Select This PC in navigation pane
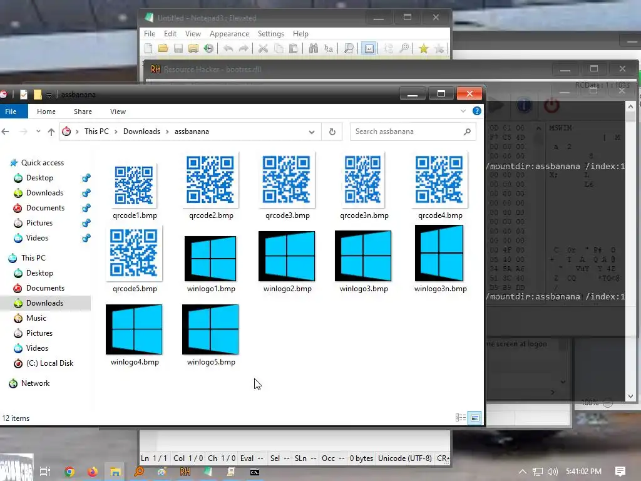 click(x=33, y=257)
